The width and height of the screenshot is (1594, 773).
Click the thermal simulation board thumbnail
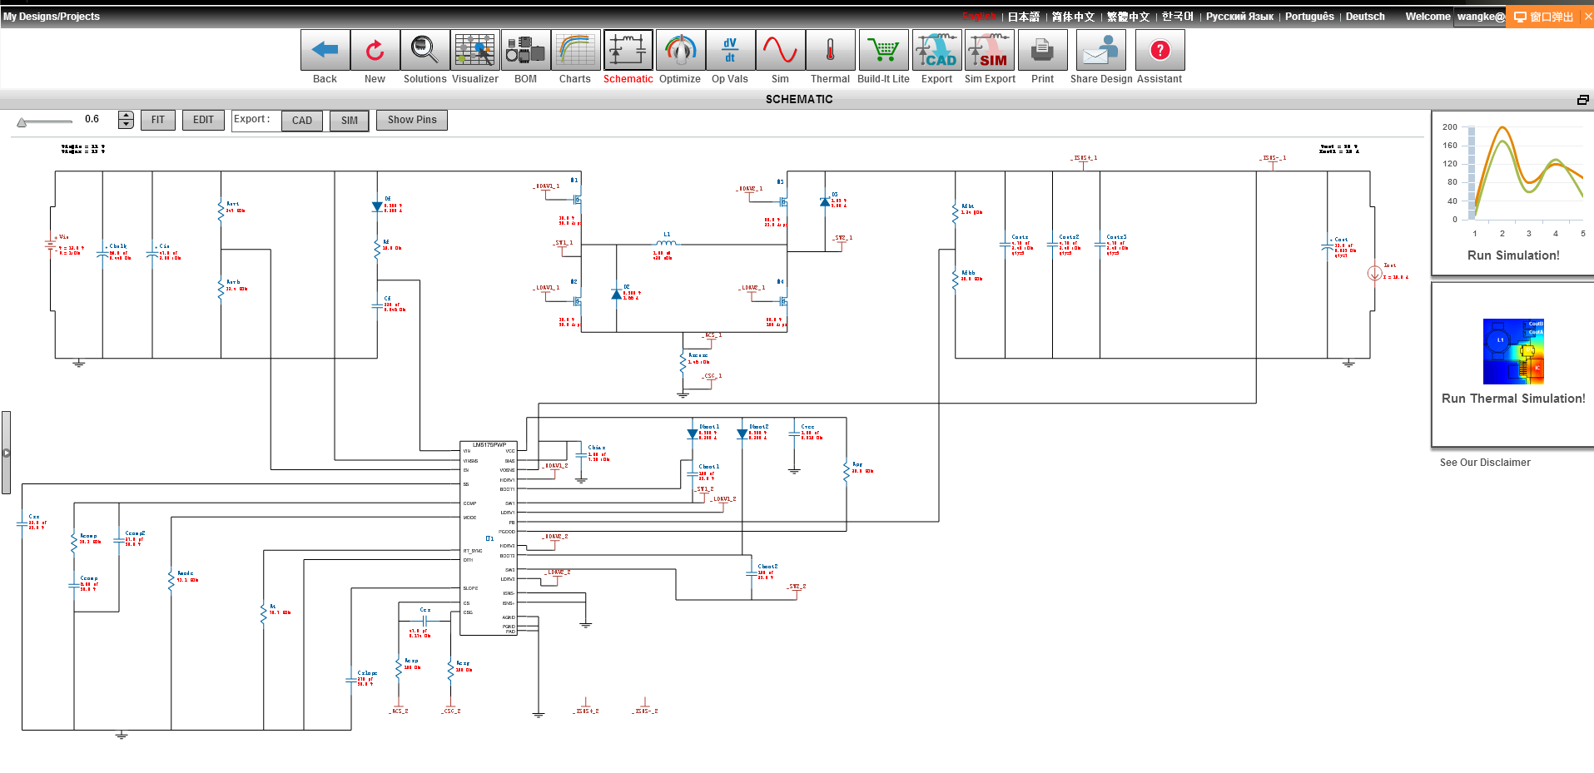(1513, 351)
